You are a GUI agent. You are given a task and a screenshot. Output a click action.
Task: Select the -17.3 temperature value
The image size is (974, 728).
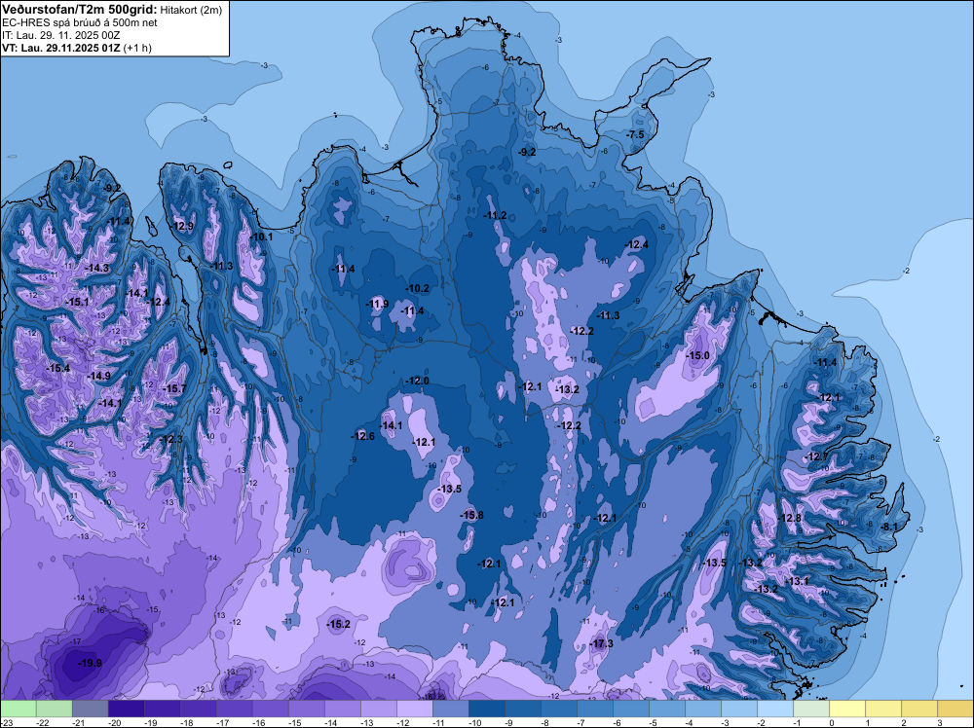601,643
